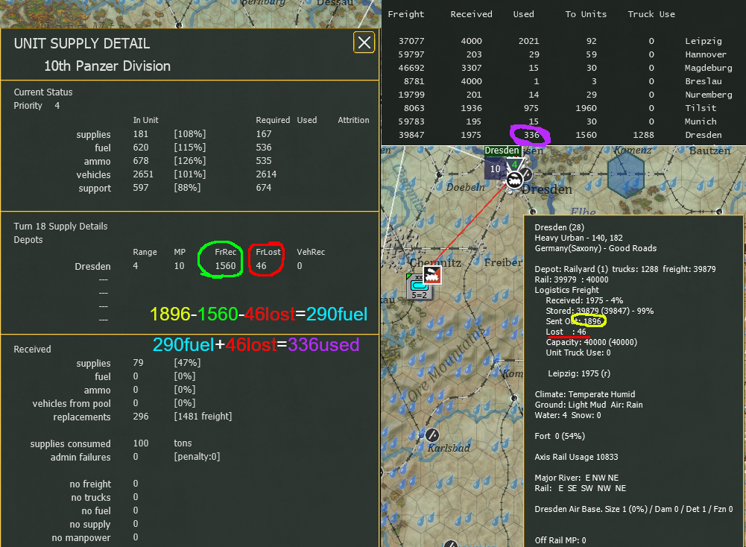
Task: Click the green Dresden map label
Action: pos(502,151)
